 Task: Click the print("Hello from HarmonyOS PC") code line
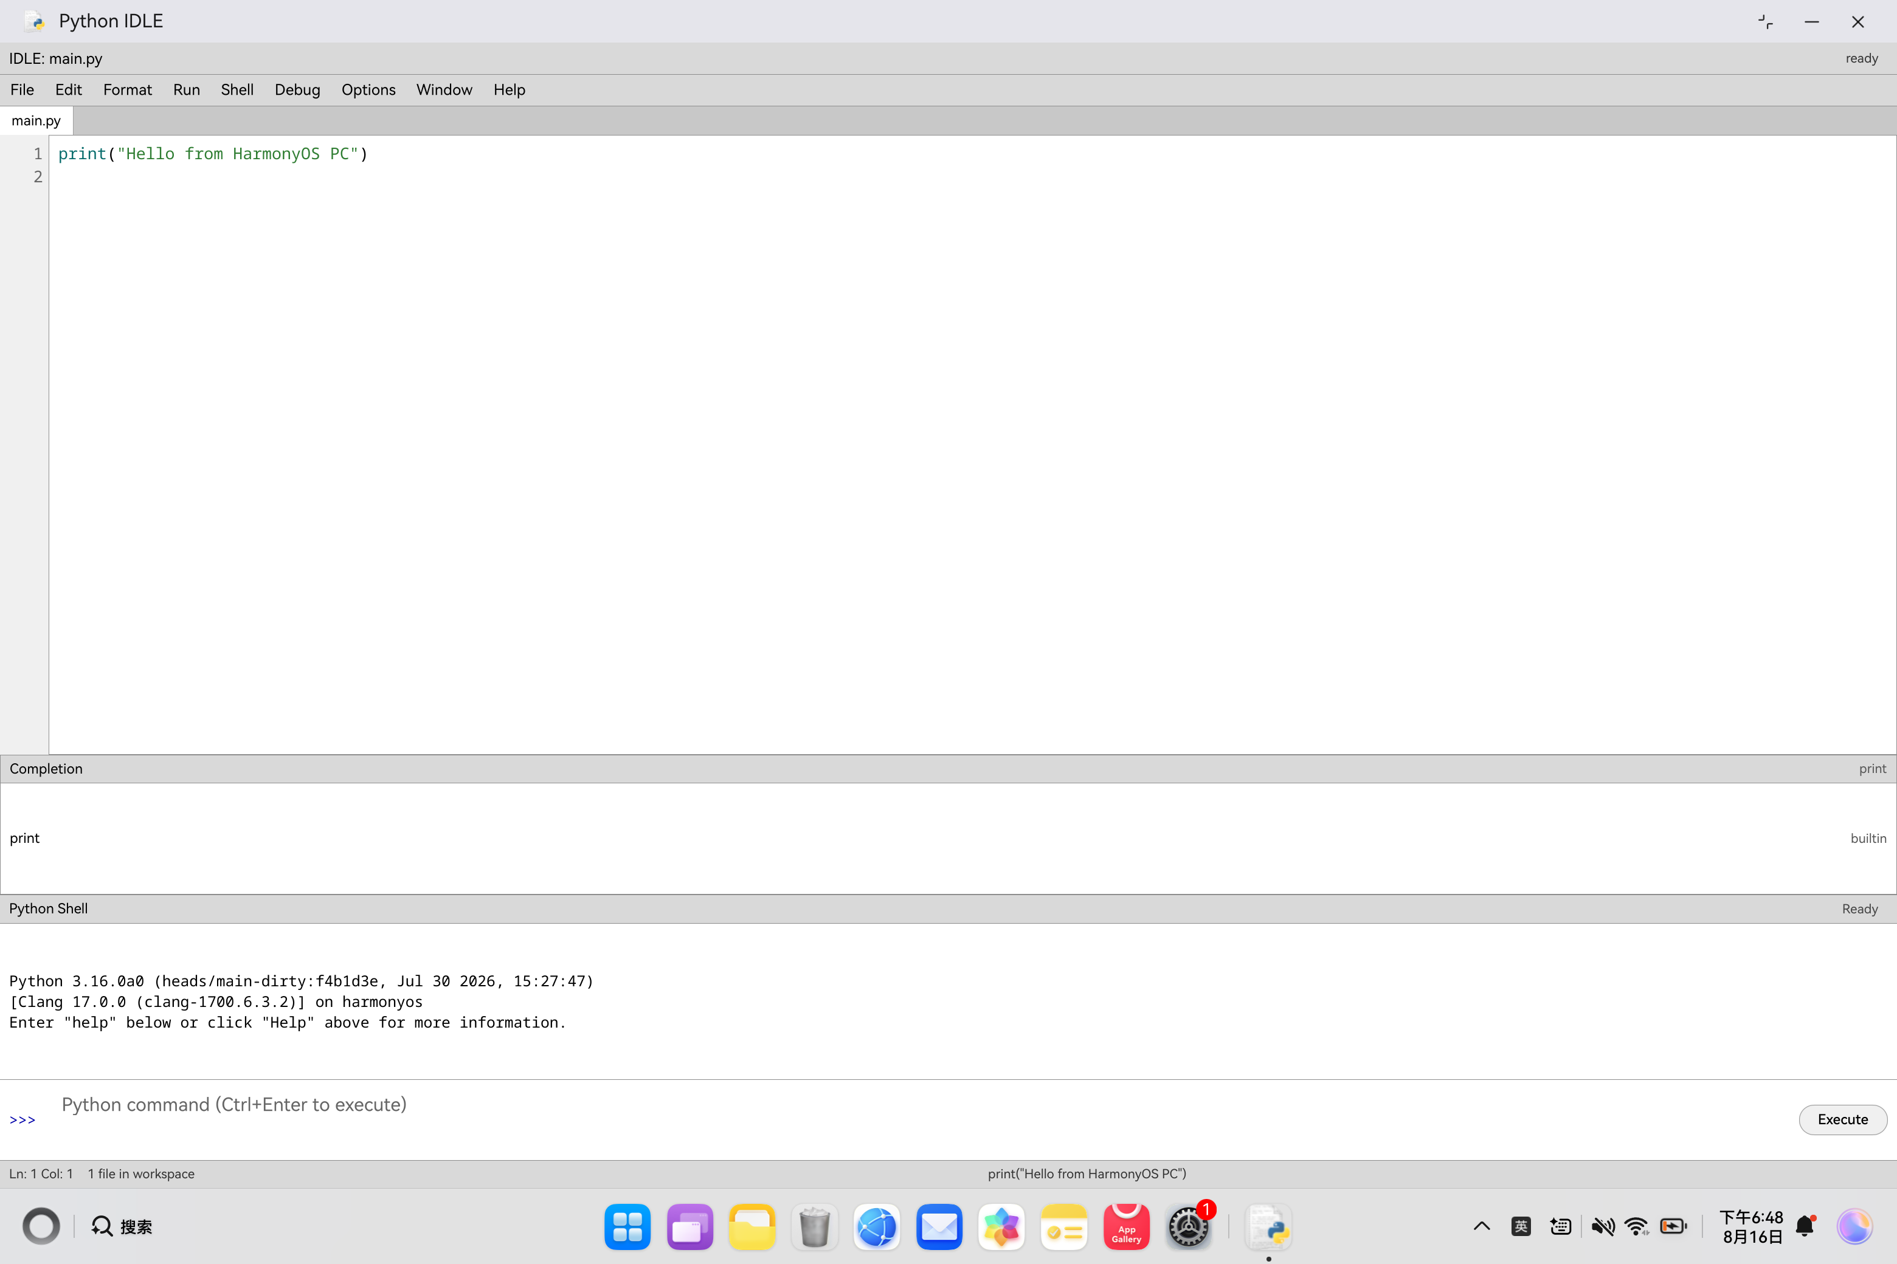coord(213,154)
